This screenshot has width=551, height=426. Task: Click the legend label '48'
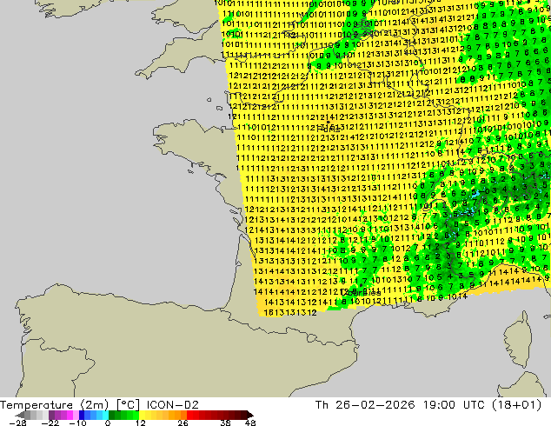click(x=250, y=423)
